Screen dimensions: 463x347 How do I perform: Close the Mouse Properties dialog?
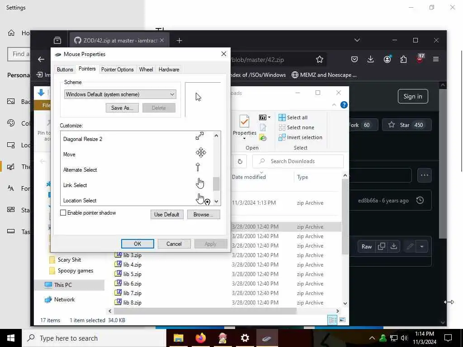(223, 54)
